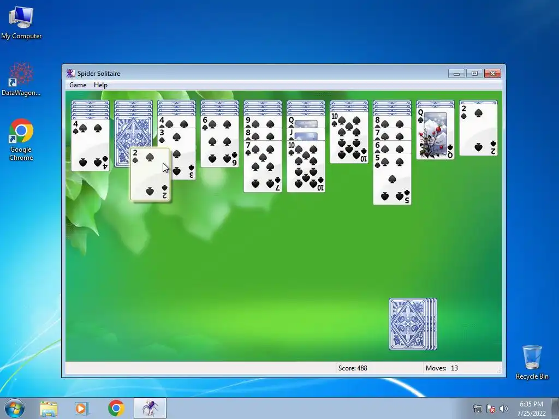Image resolution: width=559 pixels, height=419 pixels.
Task: Click the 8 of spades in eighth column
Action: point(392,122)
